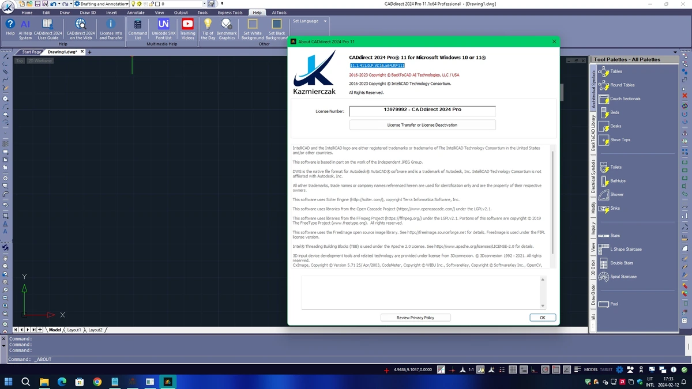692x389 pixels.
Task: Switch to the Annotate ribbon tab
Action: pos(136,12)
